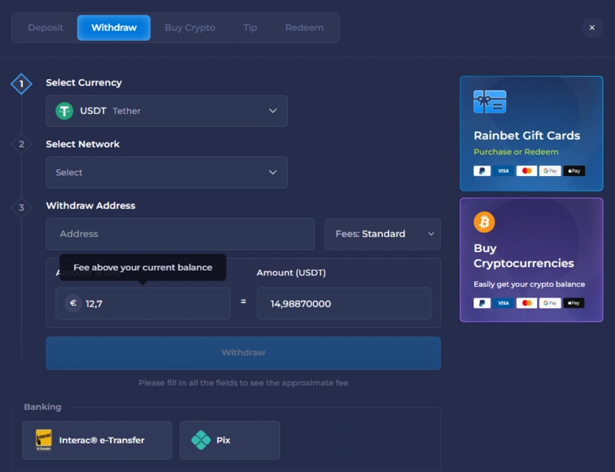Open the Select Currency dropdown

(167, 111)
